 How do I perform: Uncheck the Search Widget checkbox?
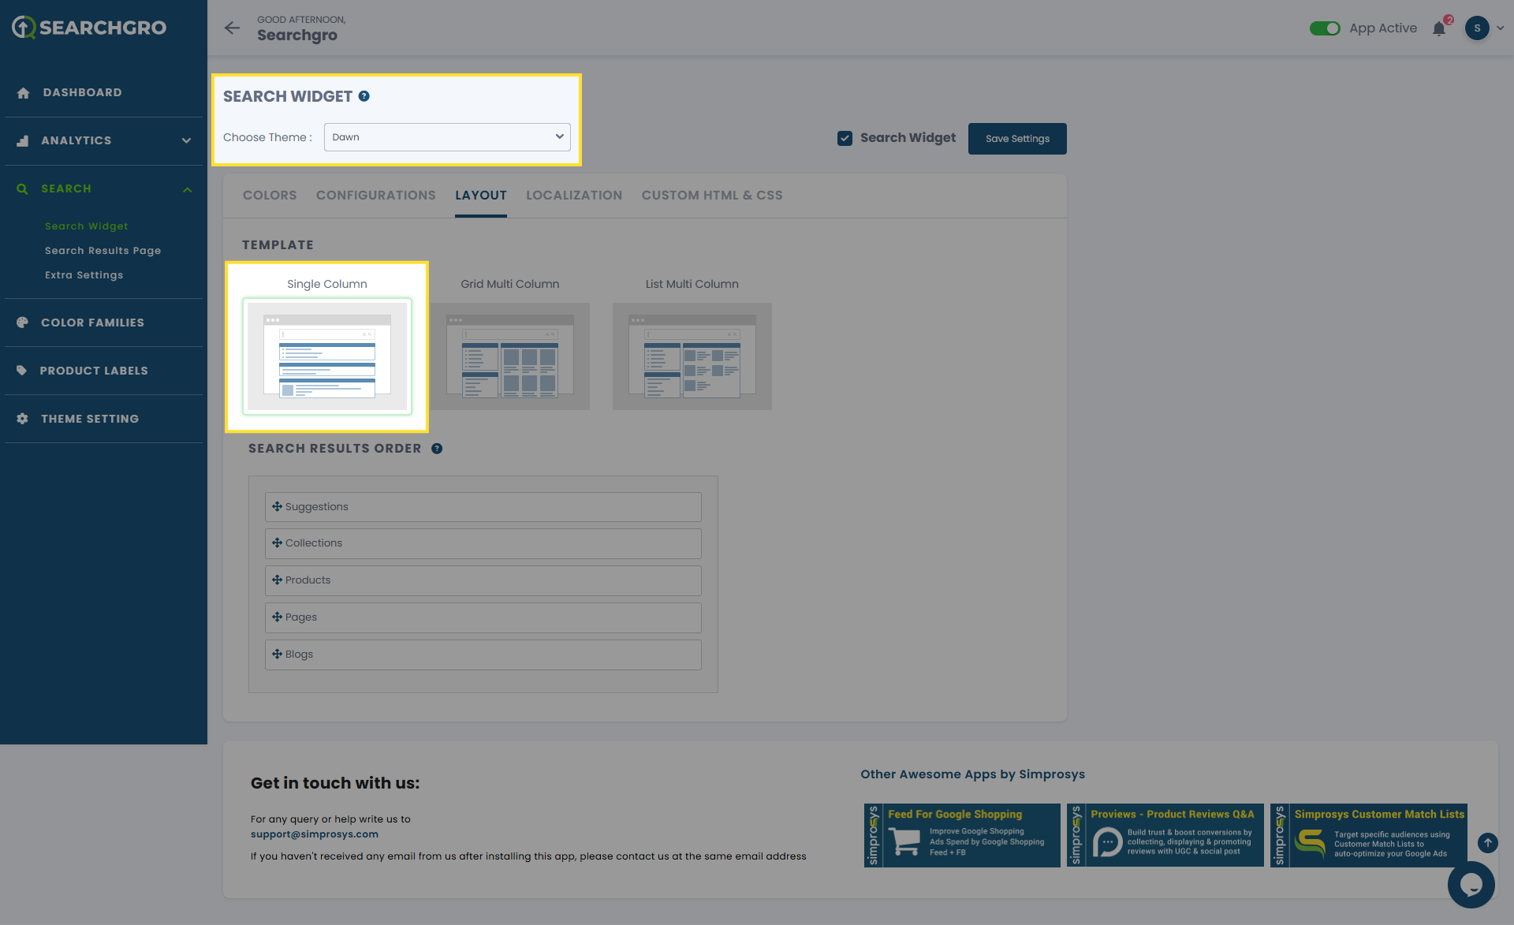pos(845,139)
